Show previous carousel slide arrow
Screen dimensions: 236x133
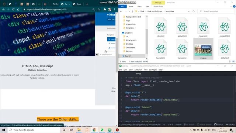click(x=9, y=50)
